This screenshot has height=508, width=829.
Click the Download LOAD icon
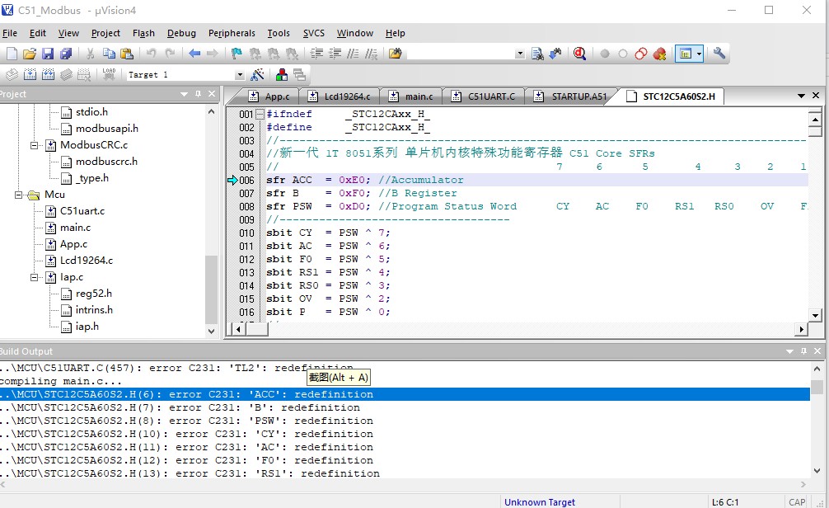(109, 74)
